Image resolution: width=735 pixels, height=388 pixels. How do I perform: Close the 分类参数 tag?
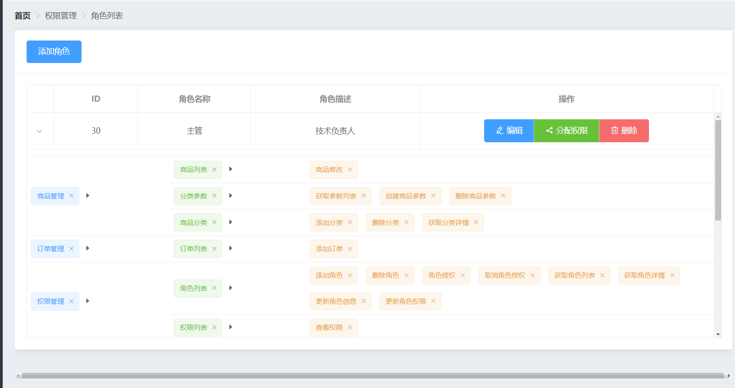[x=214, y=196]
